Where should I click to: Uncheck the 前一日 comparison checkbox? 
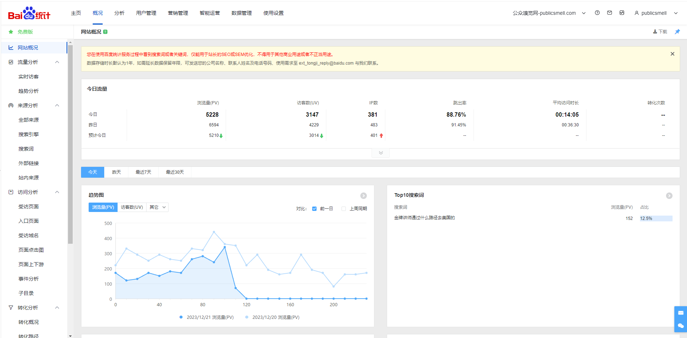(314, 209)
